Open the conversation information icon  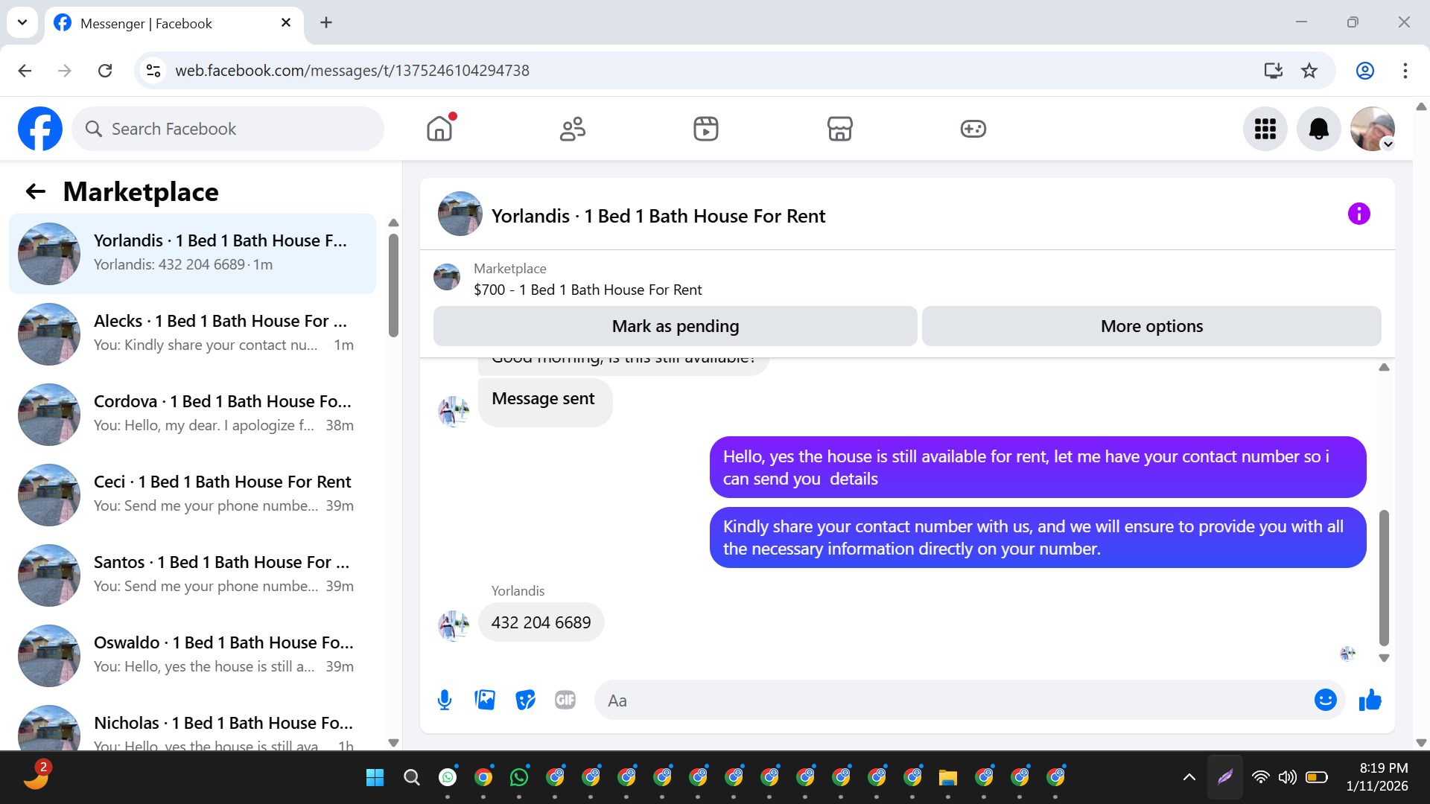(1359, 214)
